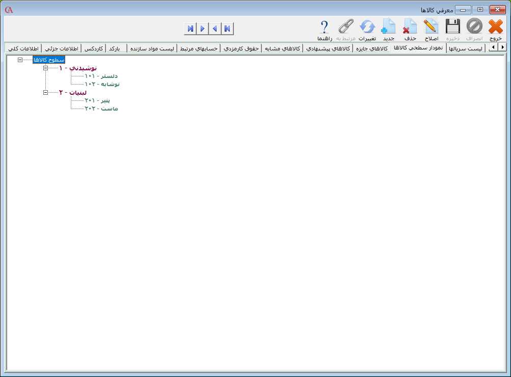Screen dimensions: 511x377
Task: Select tree item دلستر - ۱۰۱
Action: coord(101,76)
